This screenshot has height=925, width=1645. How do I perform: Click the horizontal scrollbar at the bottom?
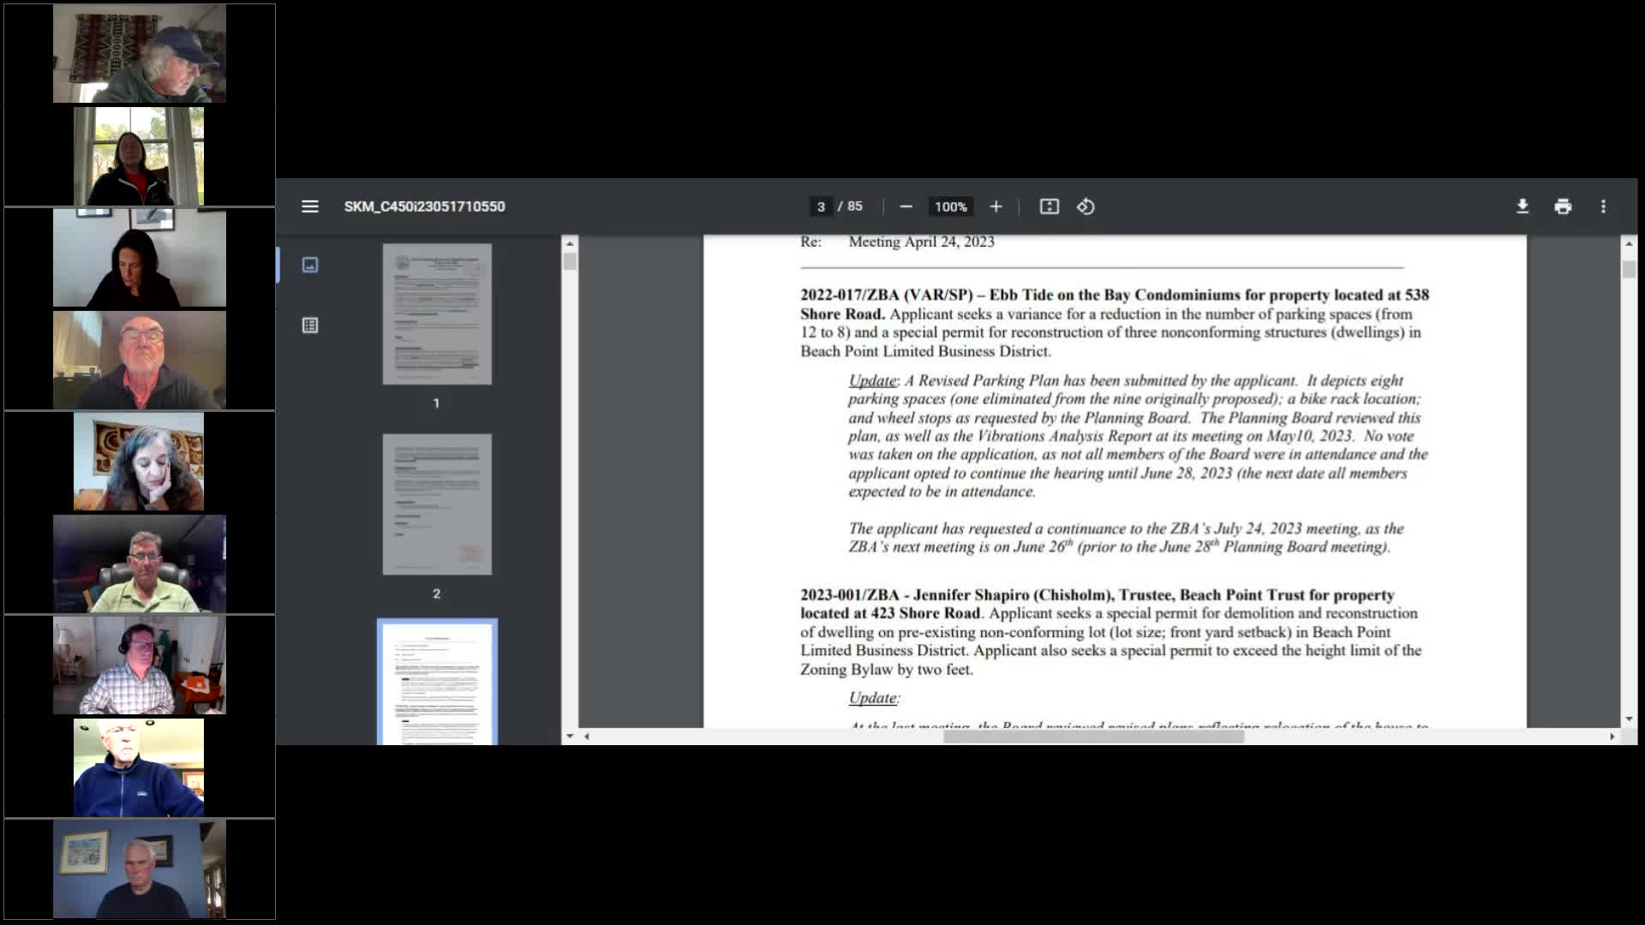click(x=1093, y=737)
